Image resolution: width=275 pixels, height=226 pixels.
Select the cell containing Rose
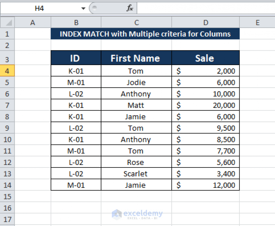click(x=136, y=162)
